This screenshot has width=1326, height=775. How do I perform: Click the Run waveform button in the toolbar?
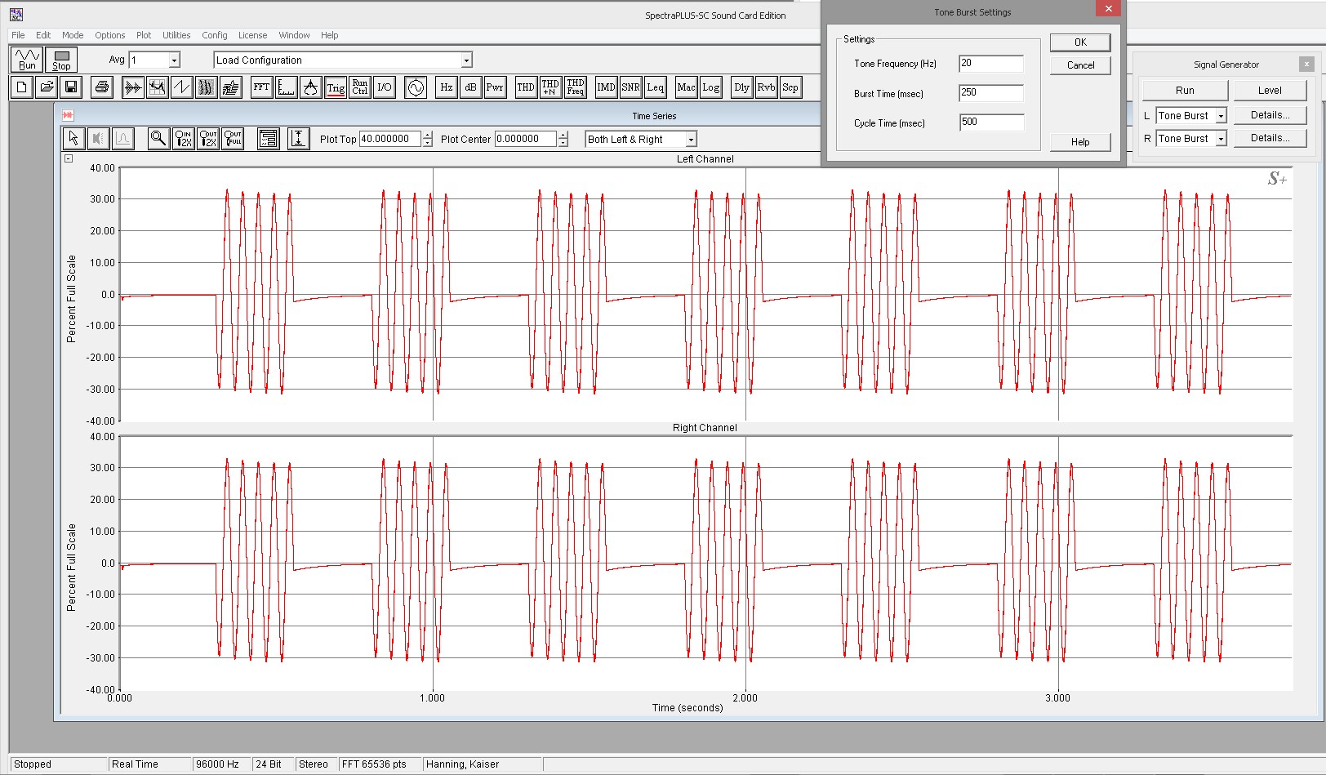(27, 60)
